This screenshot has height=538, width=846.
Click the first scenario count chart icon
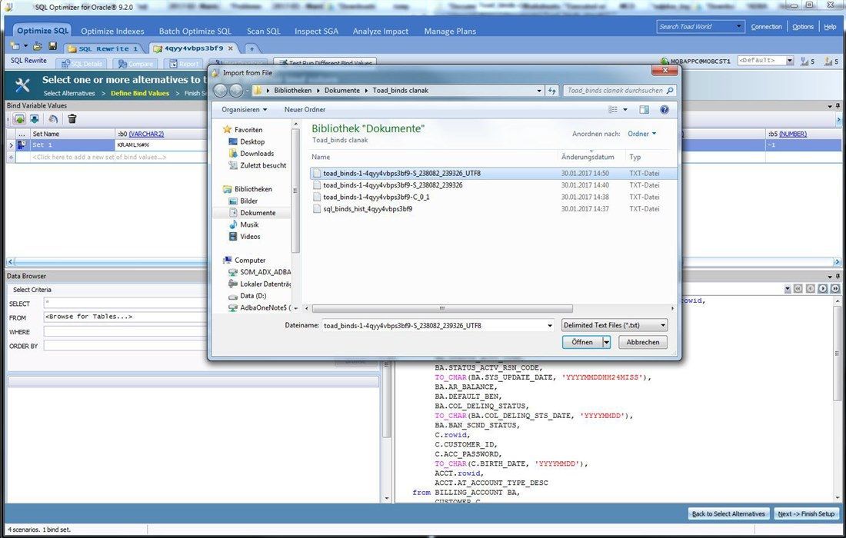click(x=804, y=61)
